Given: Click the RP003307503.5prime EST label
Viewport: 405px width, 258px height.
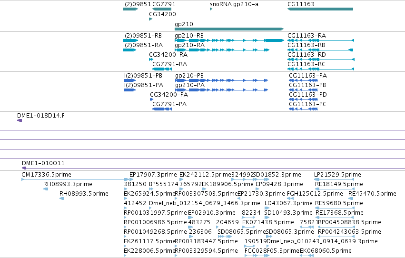Looking at the screenshot, I should 206,194.
